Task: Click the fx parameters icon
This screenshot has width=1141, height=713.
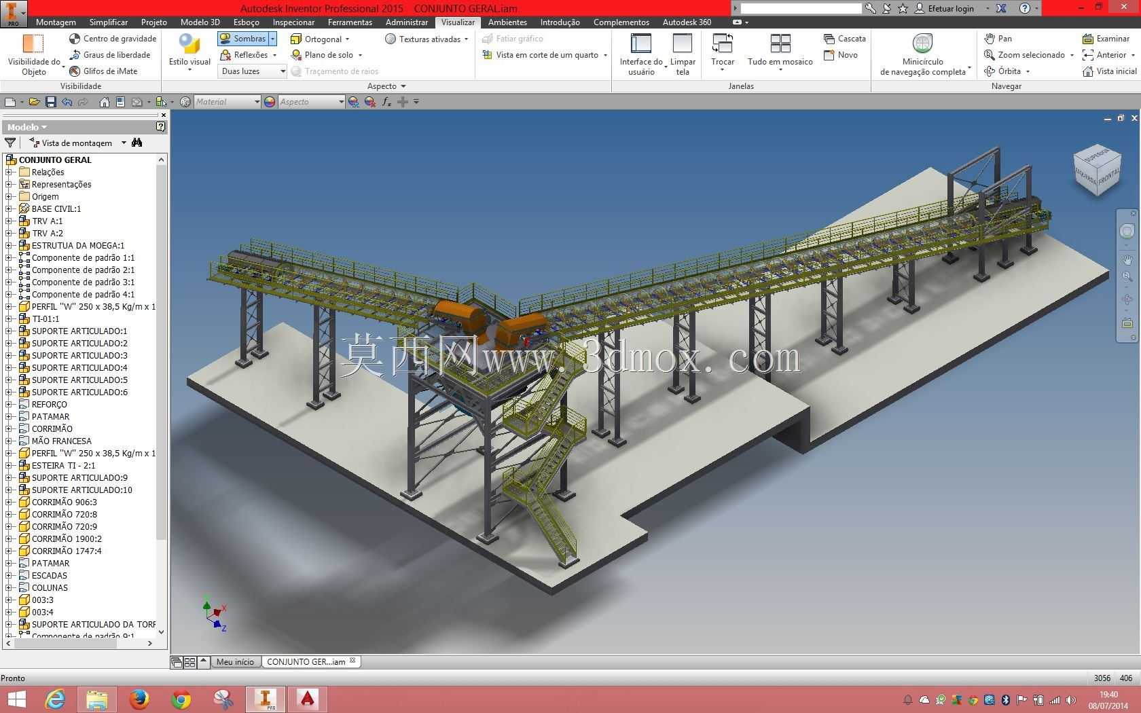Action: [386, 102]
